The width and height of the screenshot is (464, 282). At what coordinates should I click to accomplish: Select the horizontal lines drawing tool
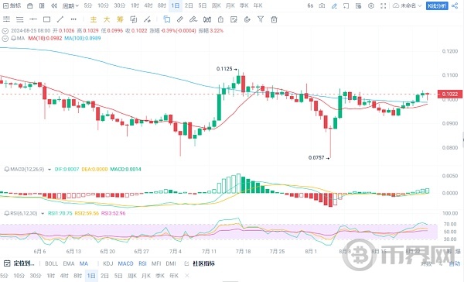click(20, 19)
